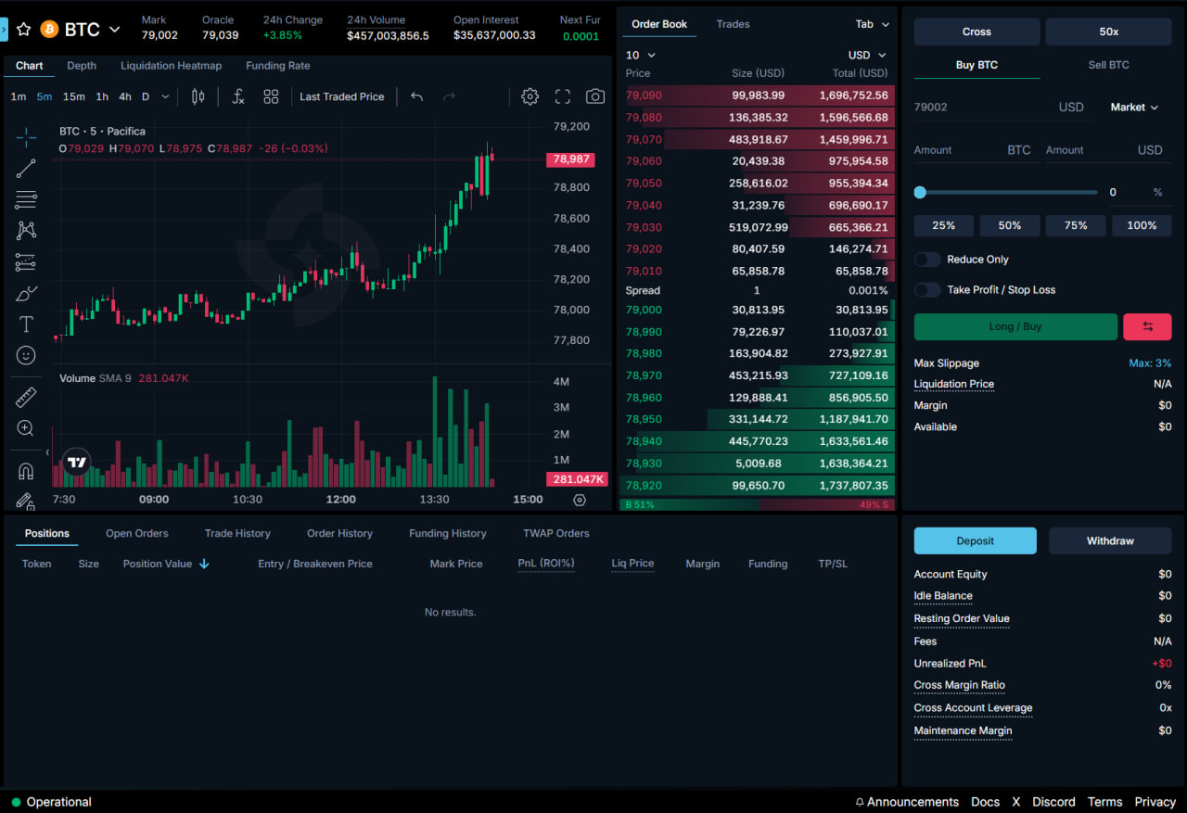Open the Open Orders tab
Screen dimensions: 1187x813
tap(137, 533)
